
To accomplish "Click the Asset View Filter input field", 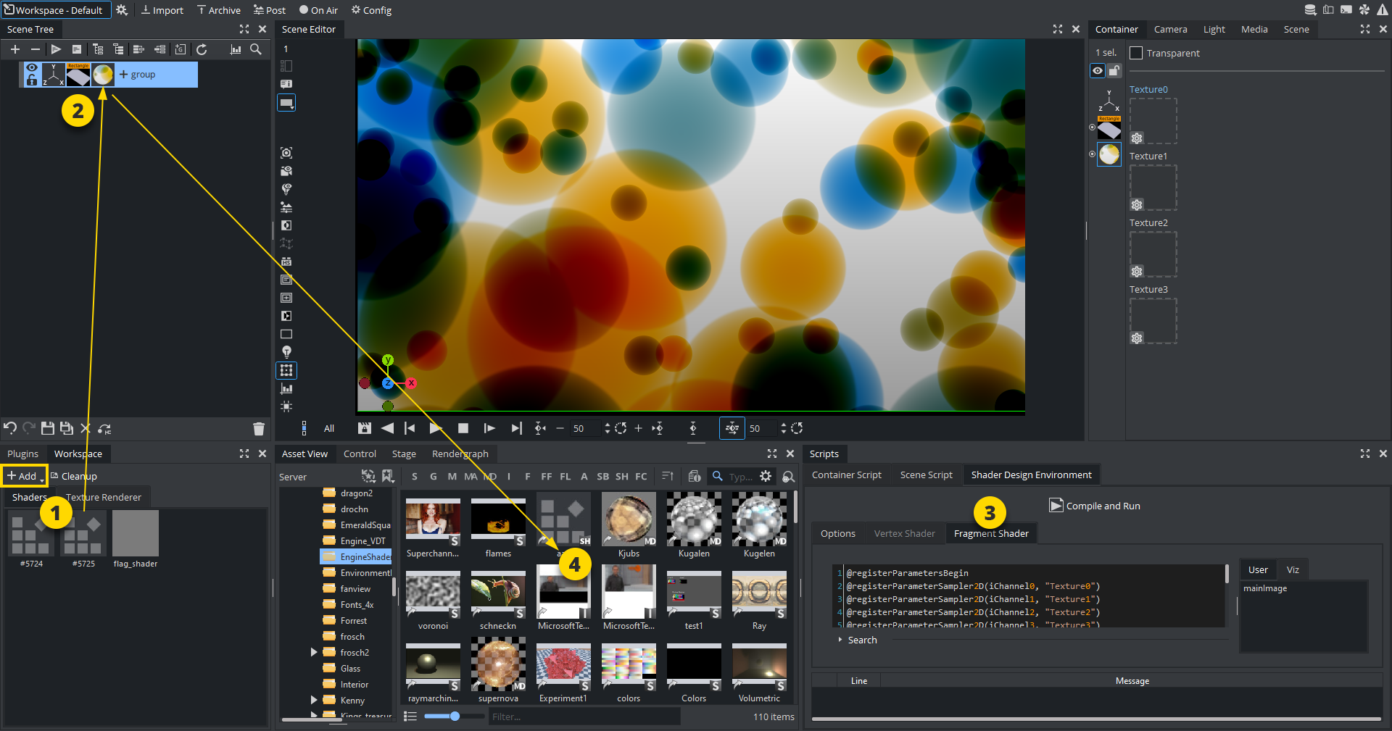I will point(584,717).
